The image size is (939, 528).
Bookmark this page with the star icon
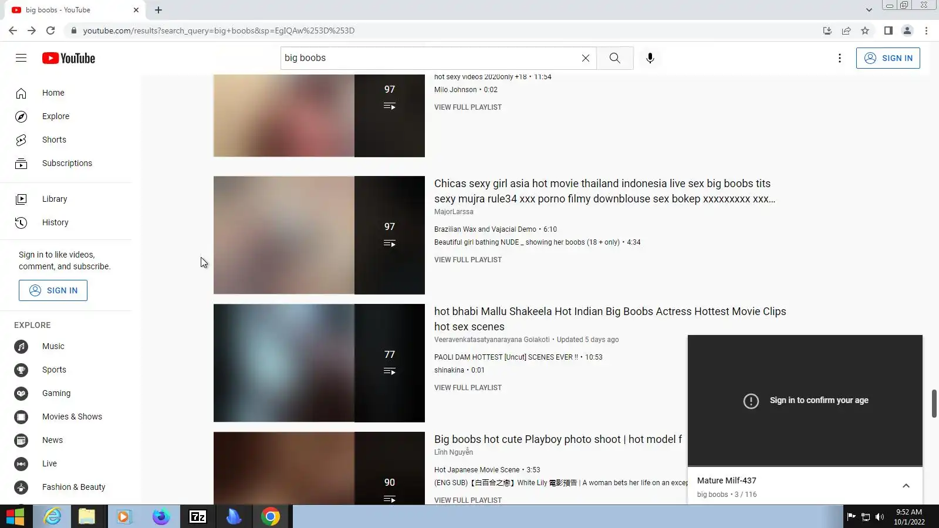(865, 31)
